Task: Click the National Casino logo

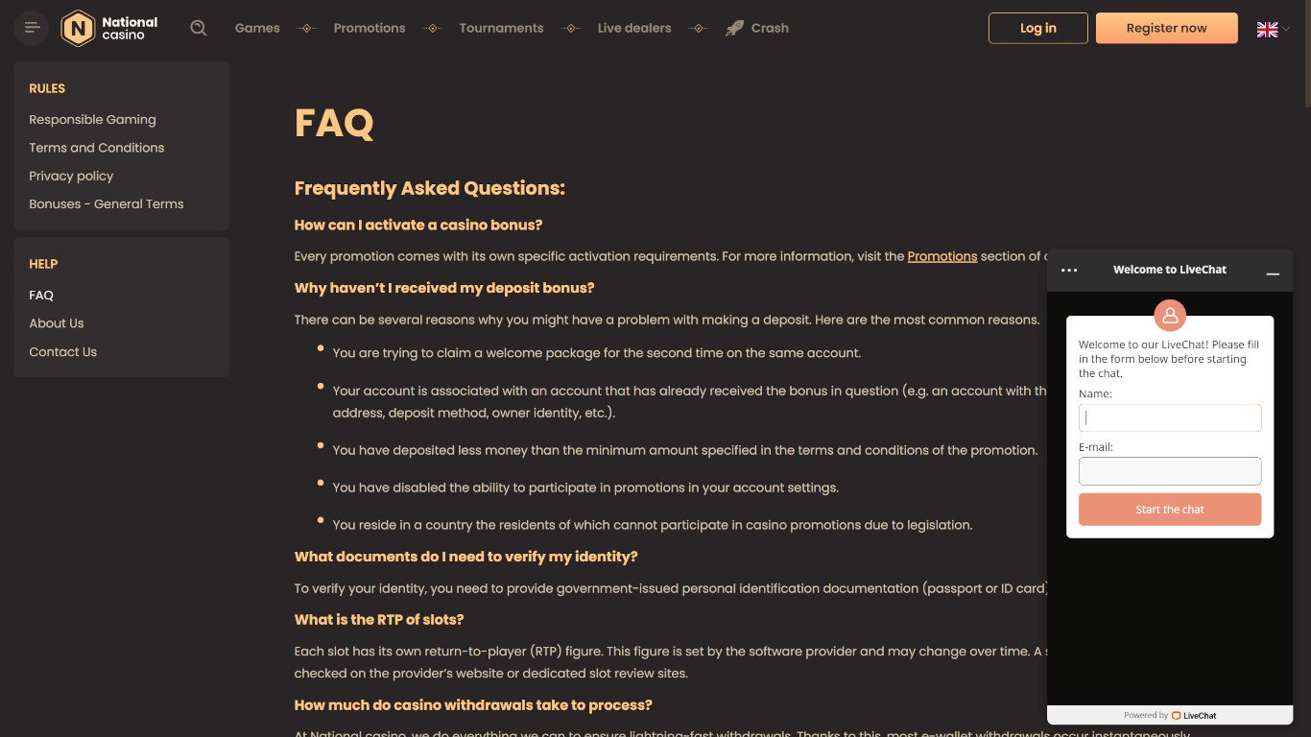Action: pyautogui.click(x=109, y=28)
